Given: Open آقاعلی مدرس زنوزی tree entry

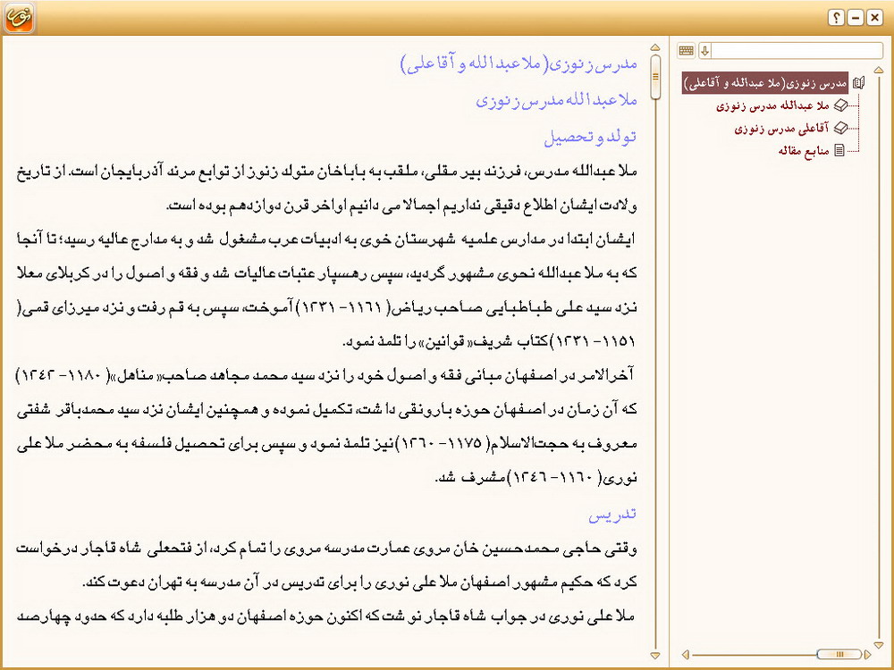Looking at the screenshot, I should click(780, 128).
